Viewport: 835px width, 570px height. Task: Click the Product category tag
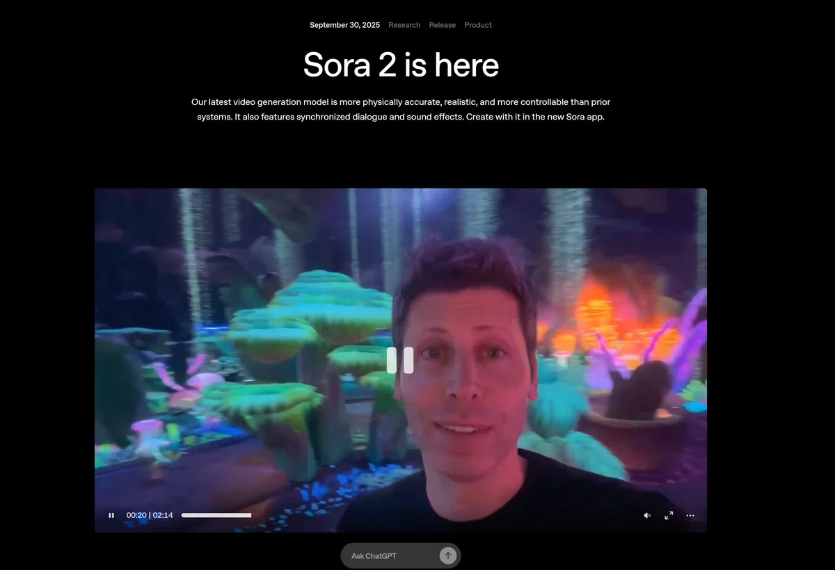478,25
